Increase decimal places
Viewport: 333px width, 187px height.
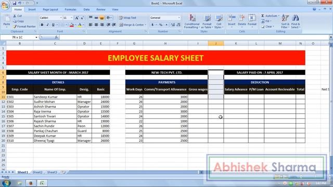[x=173, y=25]
